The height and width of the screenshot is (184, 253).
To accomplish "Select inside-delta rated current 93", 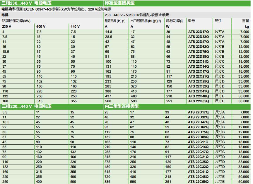I will pyautogui.click(x=107, y=127).
